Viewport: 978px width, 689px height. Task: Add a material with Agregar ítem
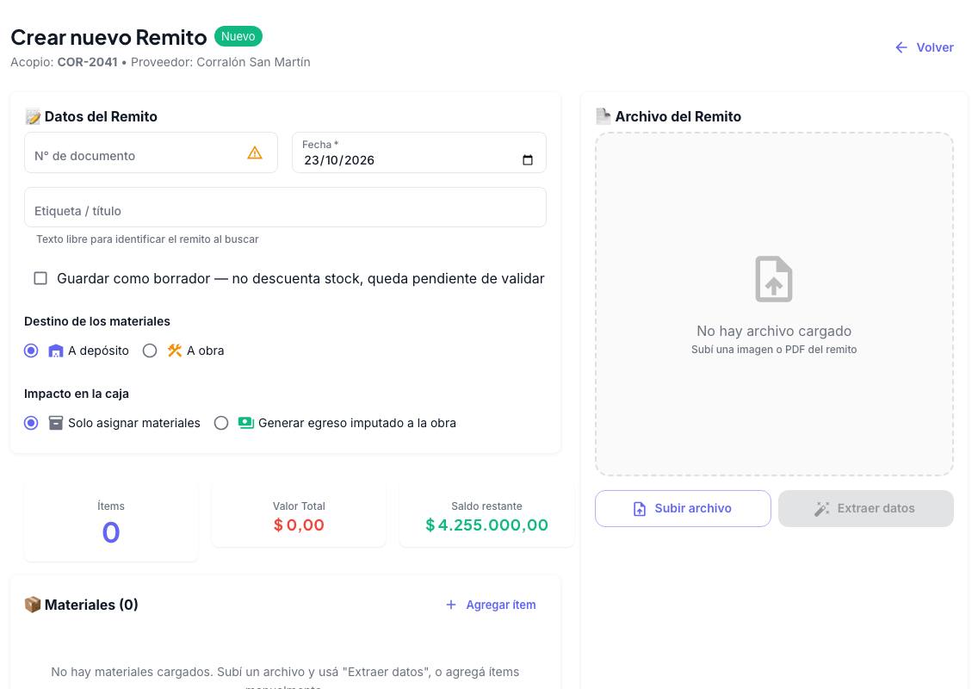(x=491, y=605)
